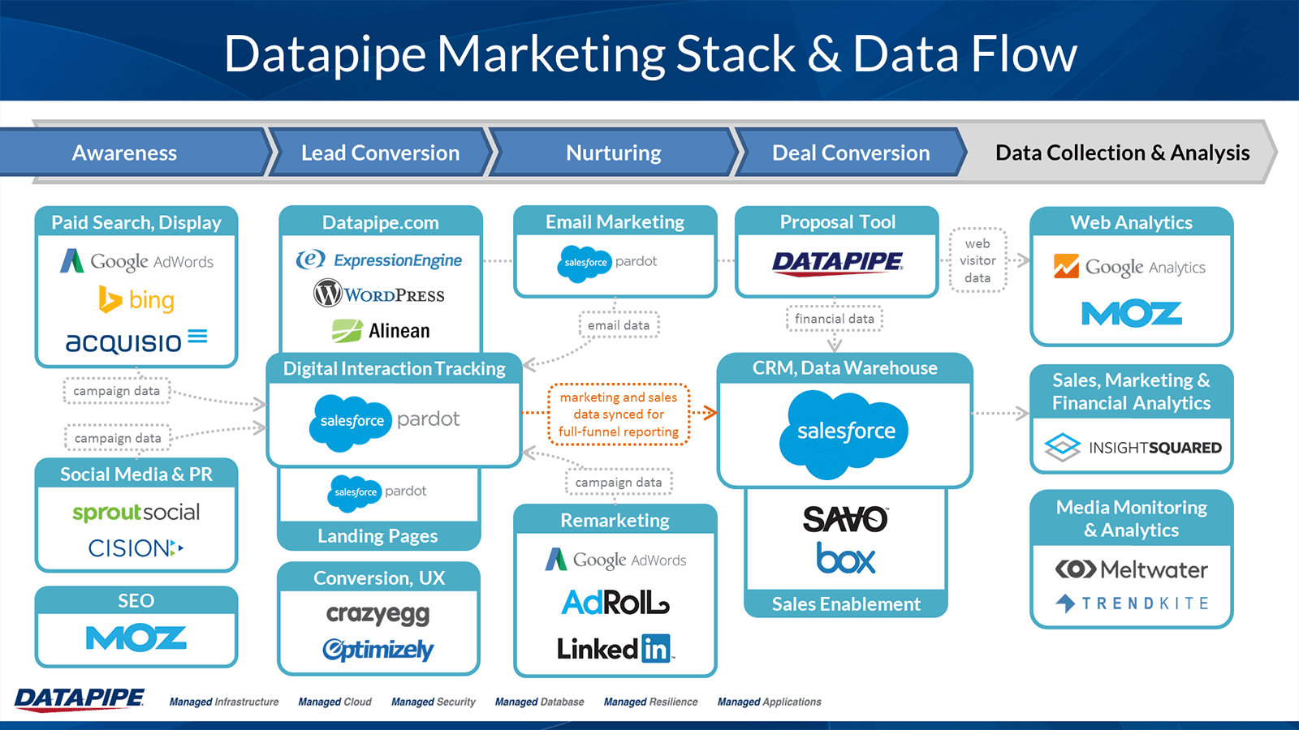
Task: Select the Meltwater logo
Action: (x=1132, y=569)
